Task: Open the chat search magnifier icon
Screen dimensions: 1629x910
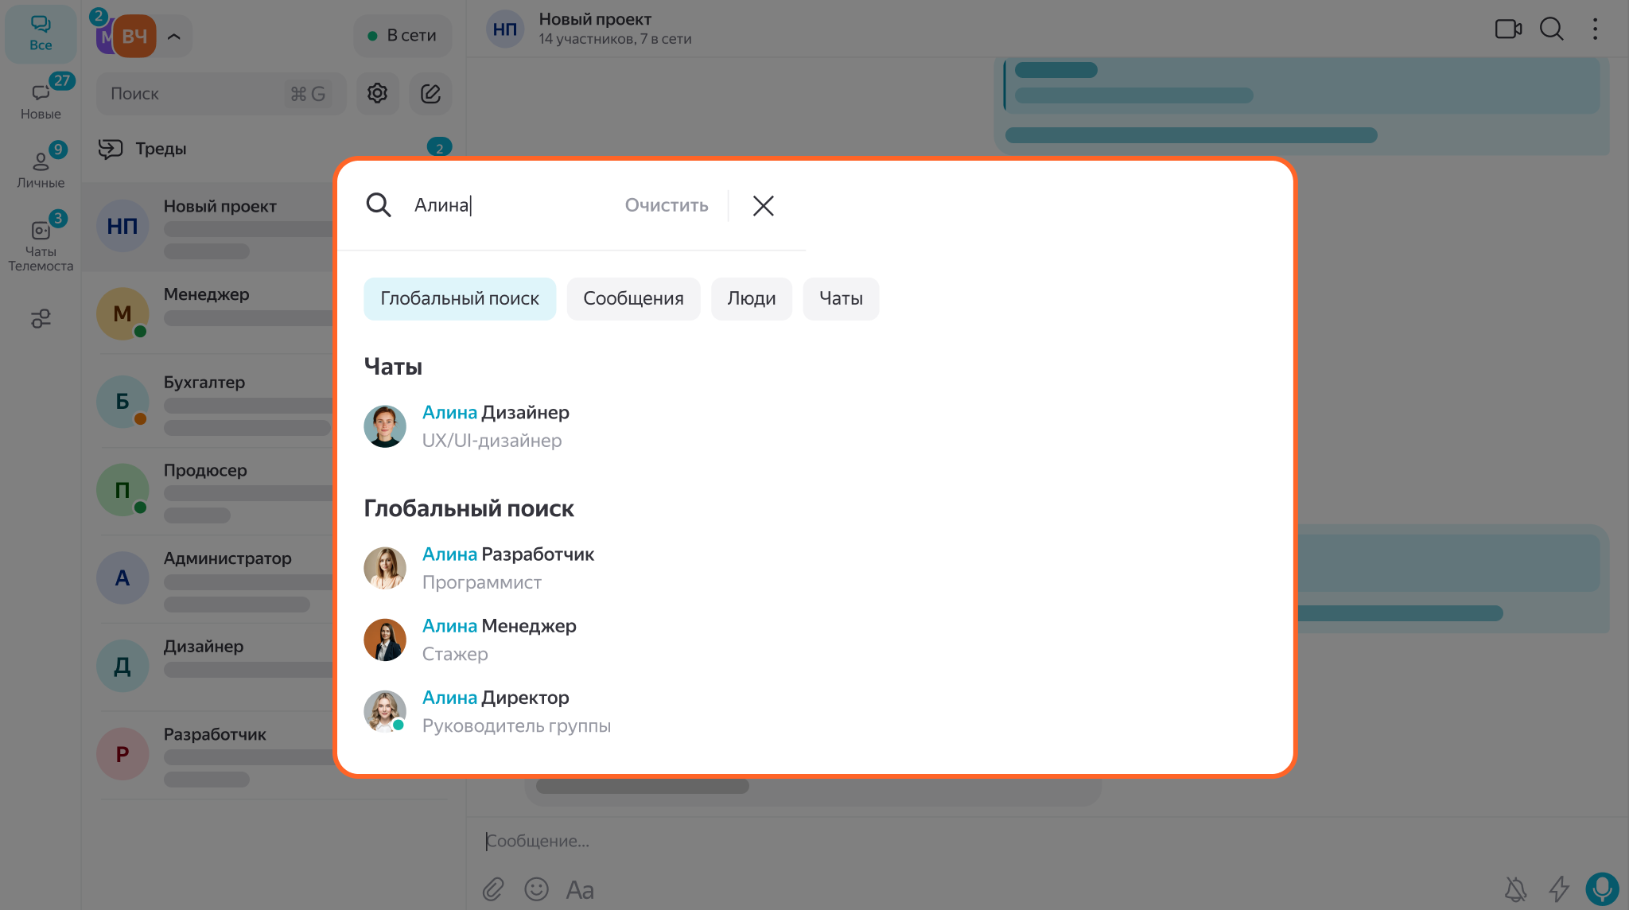Action: 1551,29
